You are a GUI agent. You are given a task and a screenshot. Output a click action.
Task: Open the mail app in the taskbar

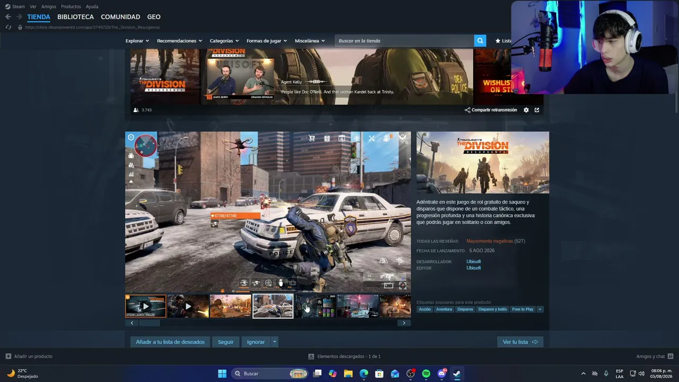tap(395, 374)
